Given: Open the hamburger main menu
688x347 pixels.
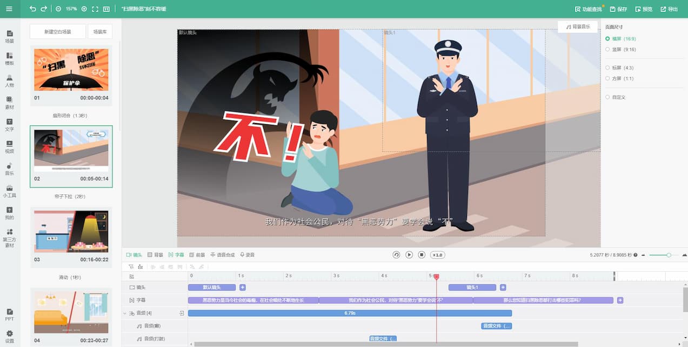Looking at the screenshot, I should (x=9, y=9).
